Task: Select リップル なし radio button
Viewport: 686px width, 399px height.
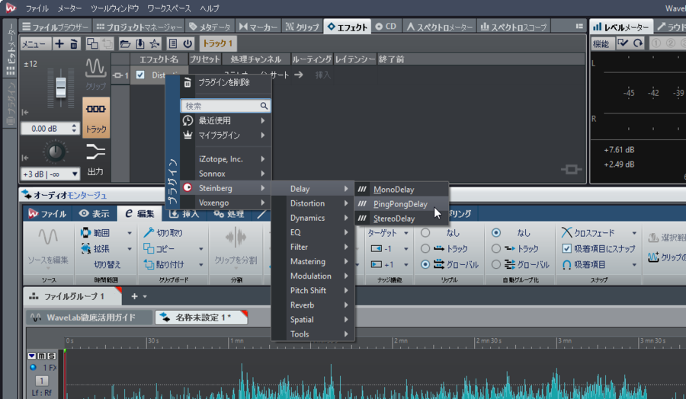Action: (425, 232)
